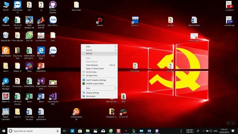This screenshot has height=134, width=238.
Task: Select the MATLAB R2017b desktop icon
Action: coord(41,22)
